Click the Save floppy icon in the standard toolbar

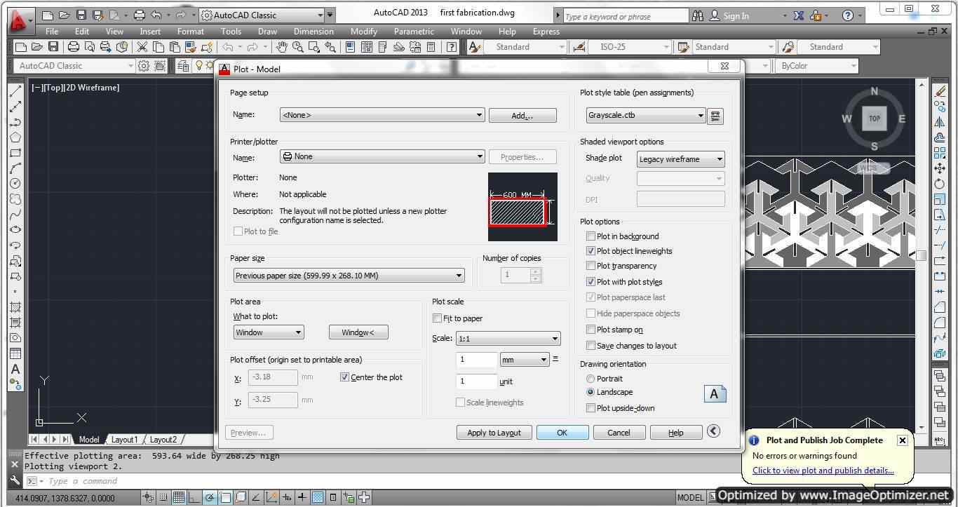53,47
